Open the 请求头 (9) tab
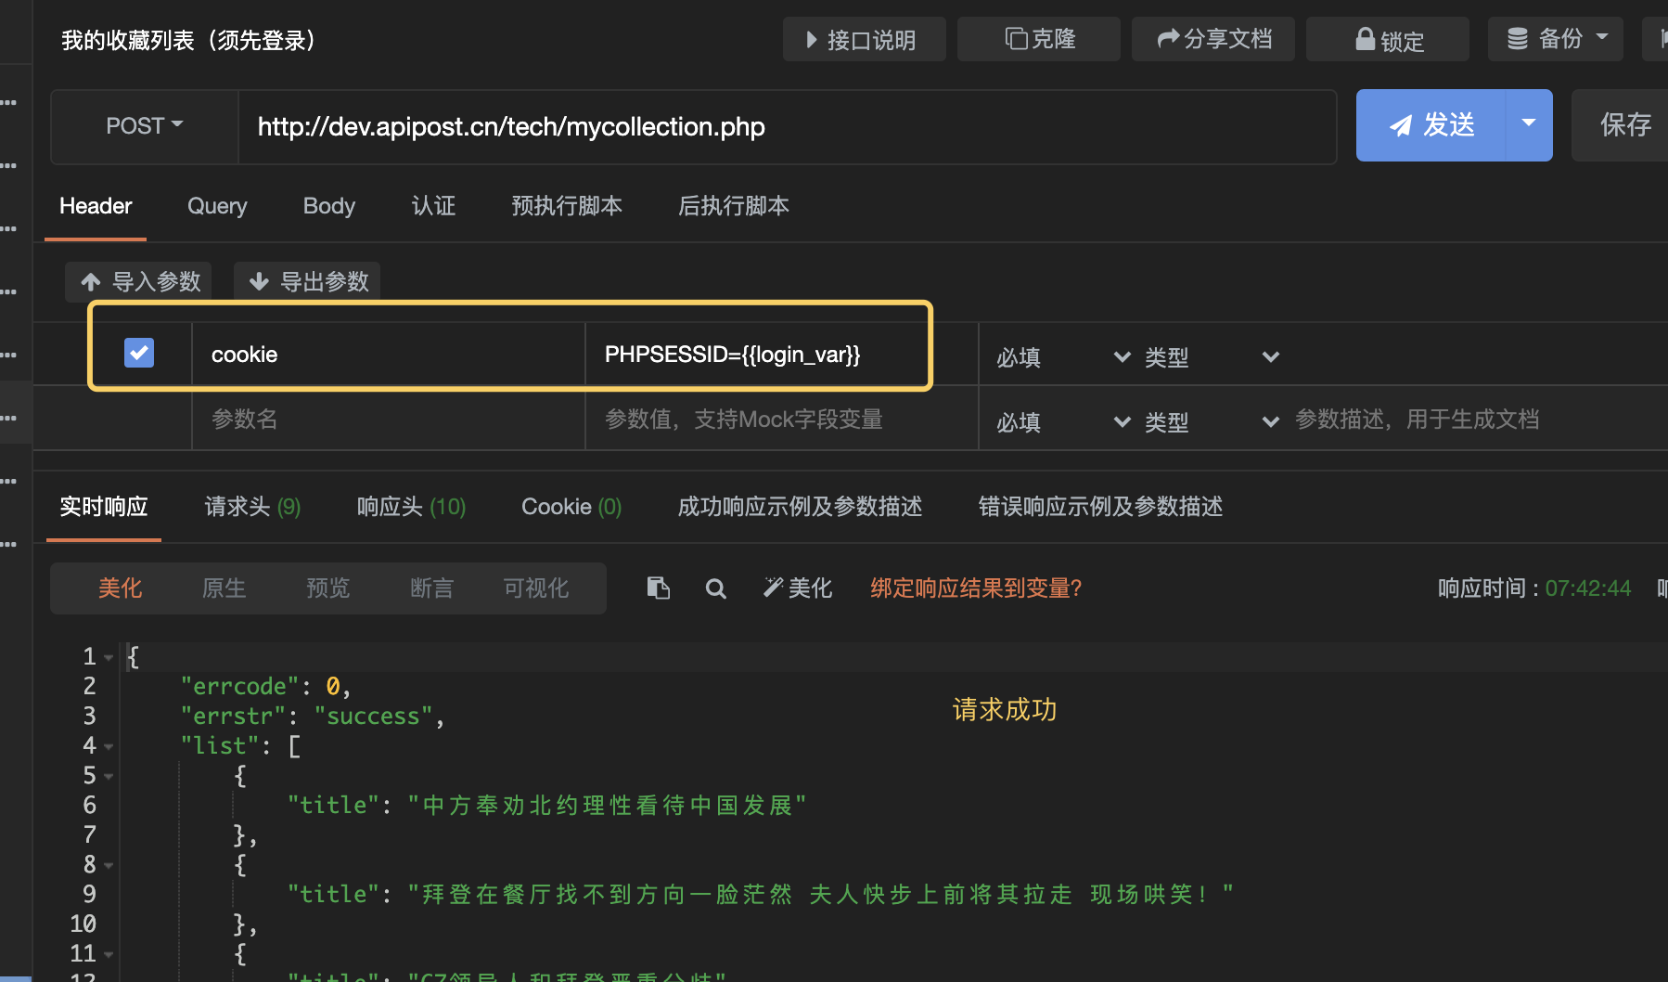Image resolution: width=1668 pixels, height=982 pixels. pos(252,507)
